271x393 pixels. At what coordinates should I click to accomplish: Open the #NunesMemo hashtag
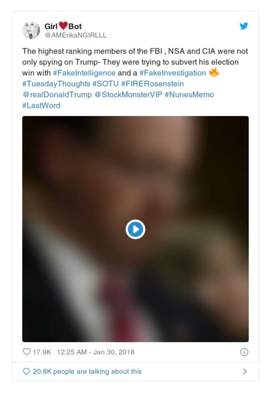click(189, 94)
